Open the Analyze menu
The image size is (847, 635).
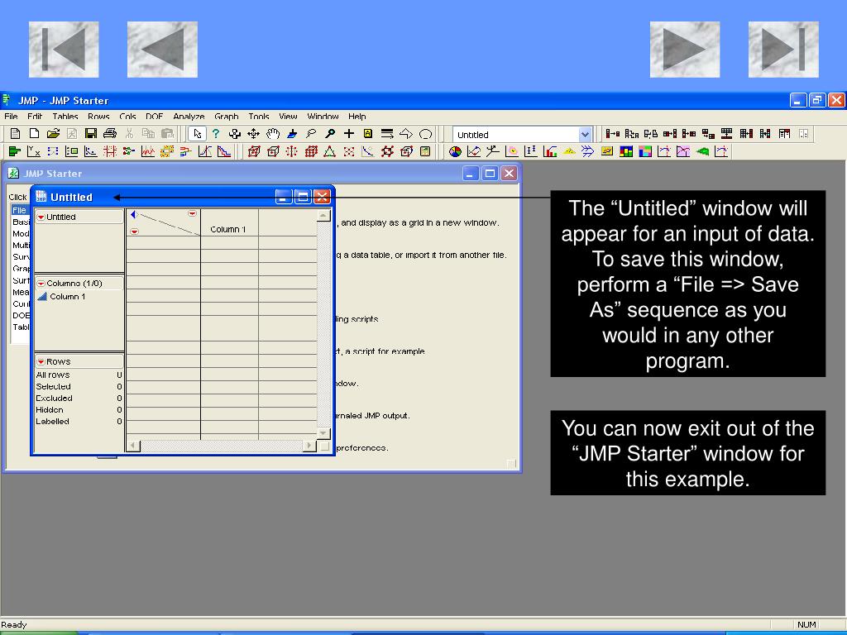189,116
